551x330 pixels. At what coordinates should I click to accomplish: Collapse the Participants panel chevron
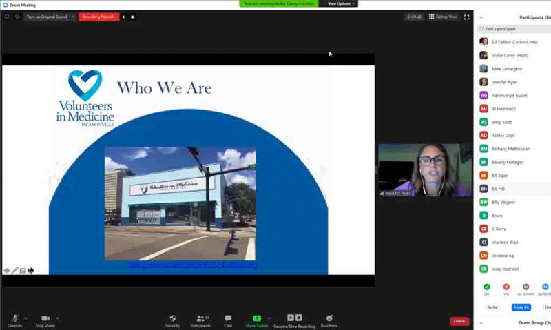pos(481,17)
